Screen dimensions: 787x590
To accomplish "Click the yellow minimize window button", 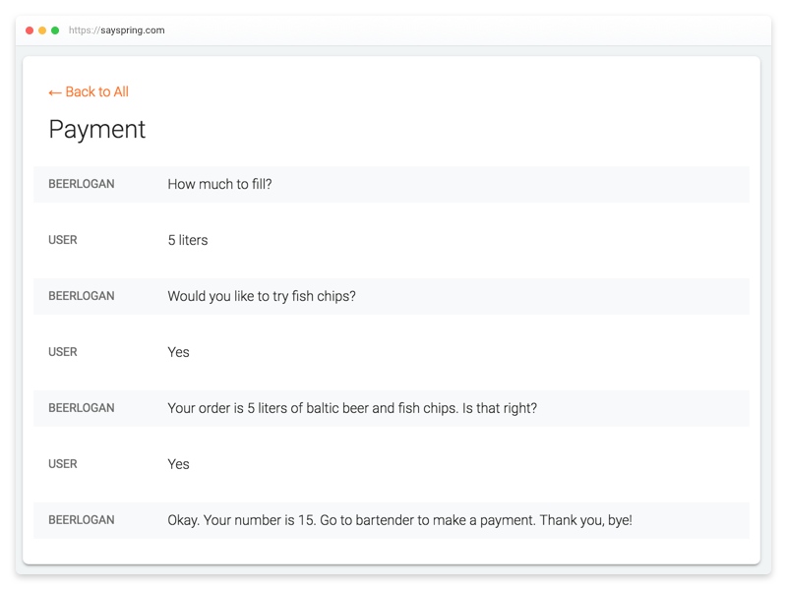I will pyautogui.click(x=42, y=30).
